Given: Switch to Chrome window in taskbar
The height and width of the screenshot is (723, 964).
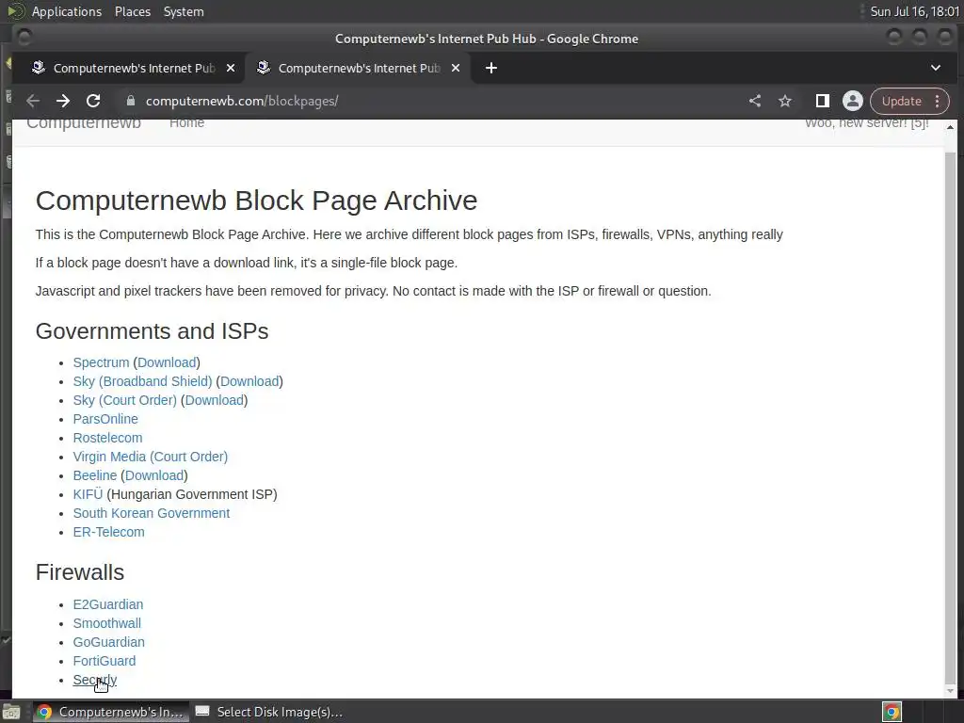Looking at the screenshot, I should (110, 712).
